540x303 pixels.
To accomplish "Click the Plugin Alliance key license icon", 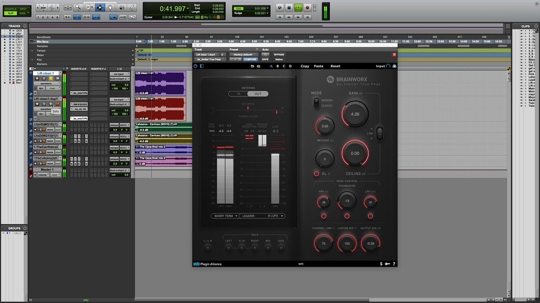I will [x=387, y=264].
